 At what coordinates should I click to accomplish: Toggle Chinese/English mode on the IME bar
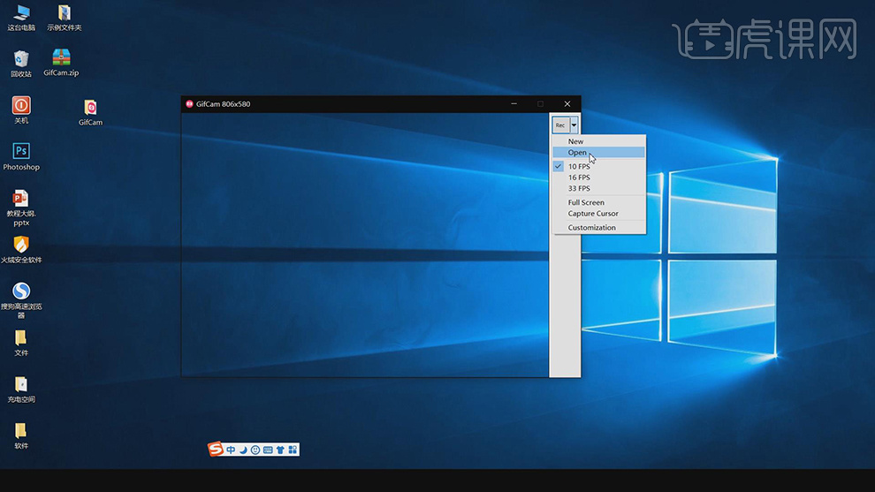click(231, 450)
